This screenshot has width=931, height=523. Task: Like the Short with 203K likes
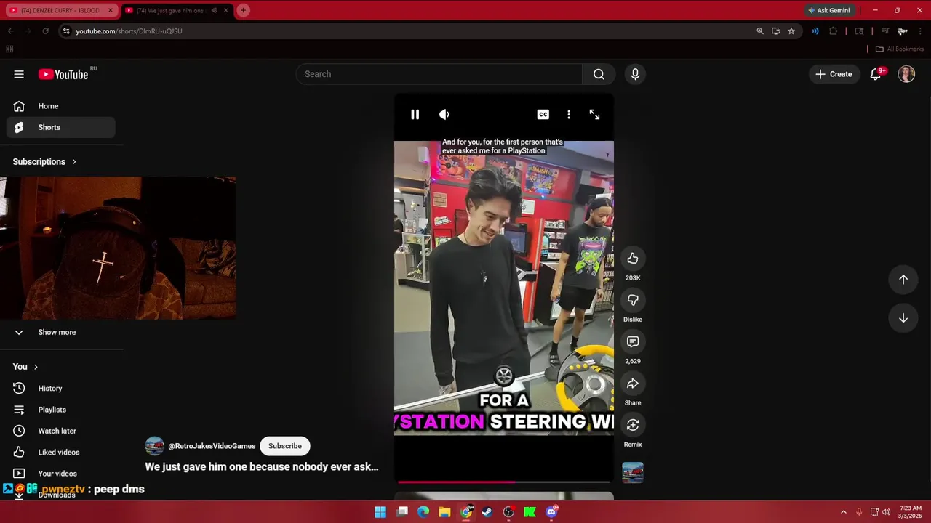[633, 259]
